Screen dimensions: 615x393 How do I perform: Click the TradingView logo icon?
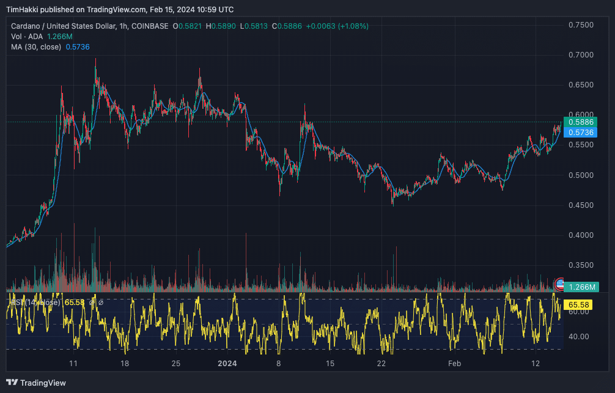pos(12,383)
